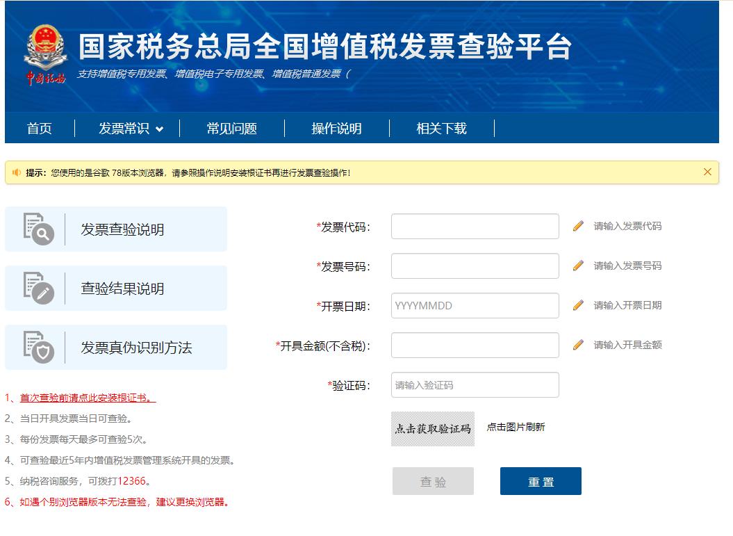Click inside the 验证码 input field
This screenshot has height=536, width=733.
point(475,384)
